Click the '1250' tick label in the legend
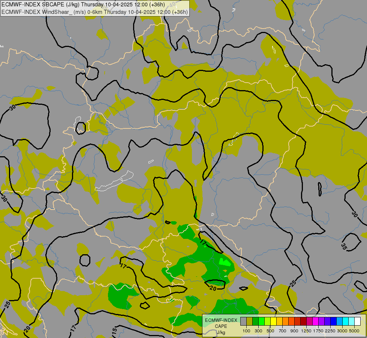This screenshot has height=338, width=367. click(306, 331)
